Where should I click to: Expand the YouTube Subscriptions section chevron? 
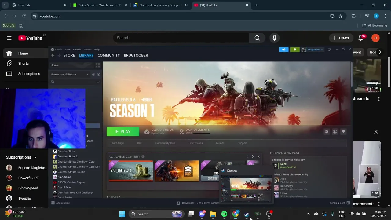(x=35, y=157)
